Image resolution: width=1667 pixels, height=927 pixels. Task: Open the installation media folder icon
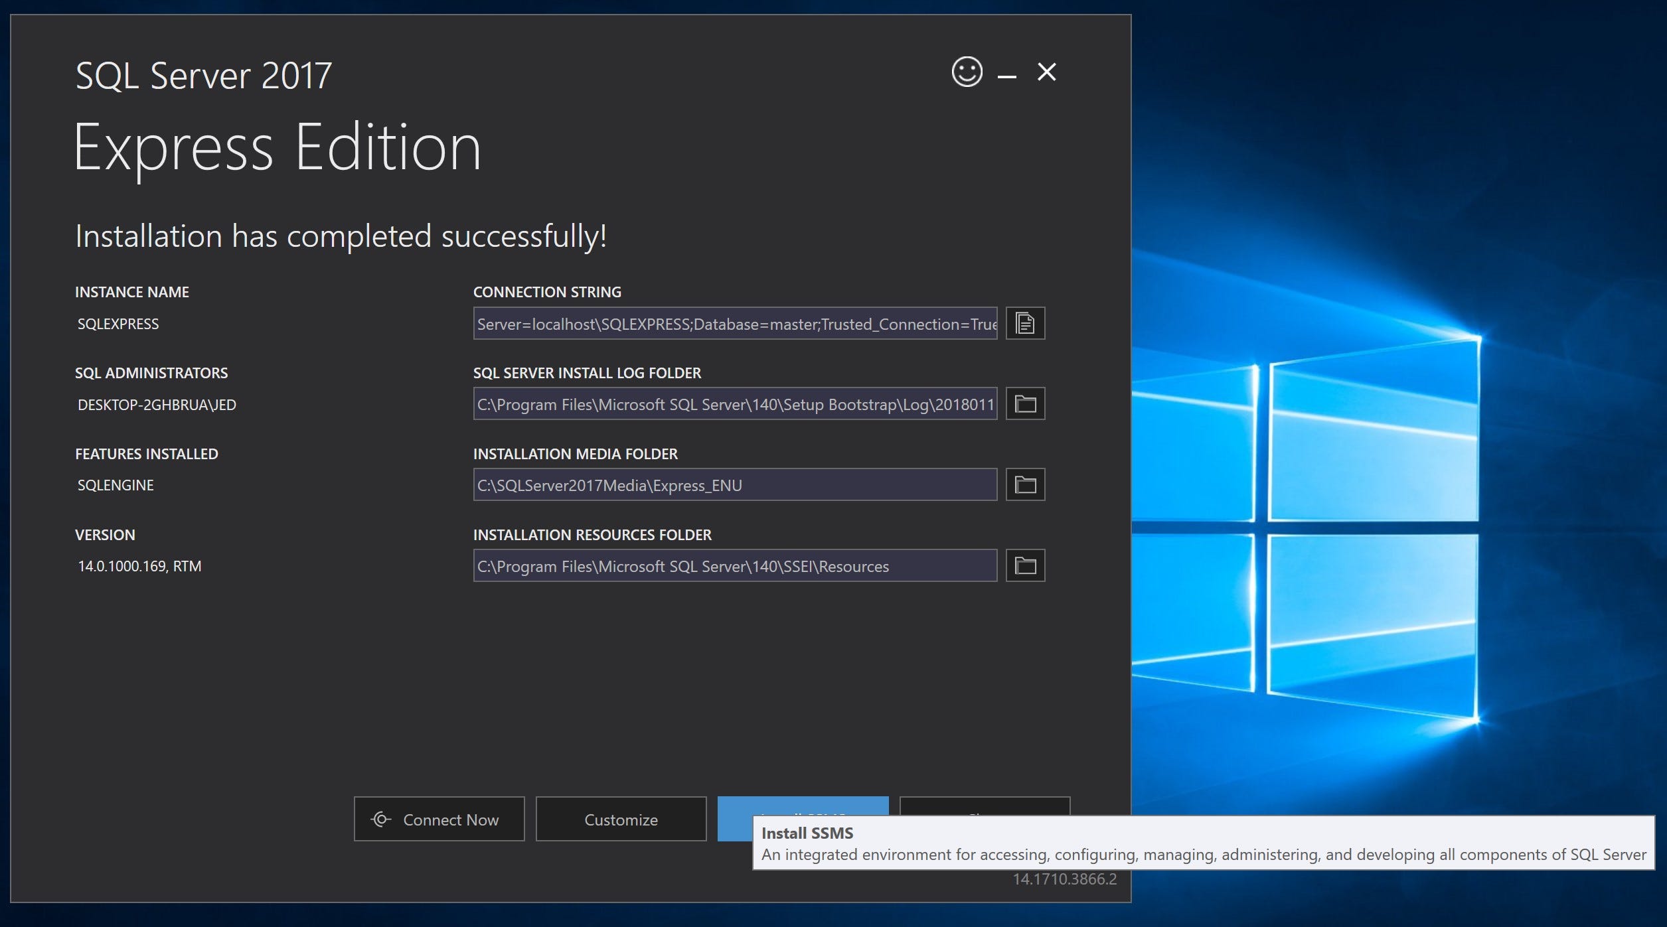(1025, 485)
